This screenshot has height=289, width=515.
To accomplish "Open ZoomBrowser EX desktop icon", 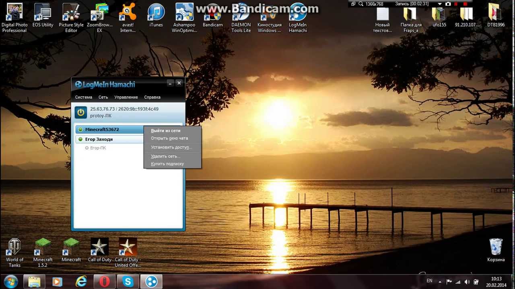I will [99, 18].
